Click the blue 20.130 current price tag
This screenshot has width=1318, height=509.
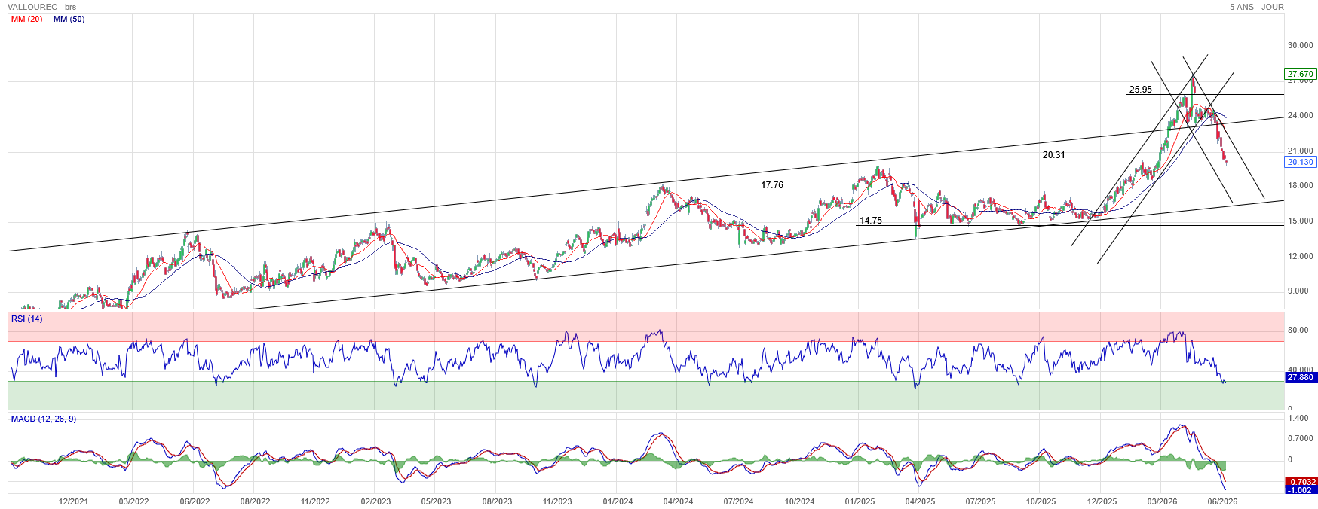[1301, 162]
